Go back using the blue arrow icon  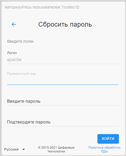14,24
